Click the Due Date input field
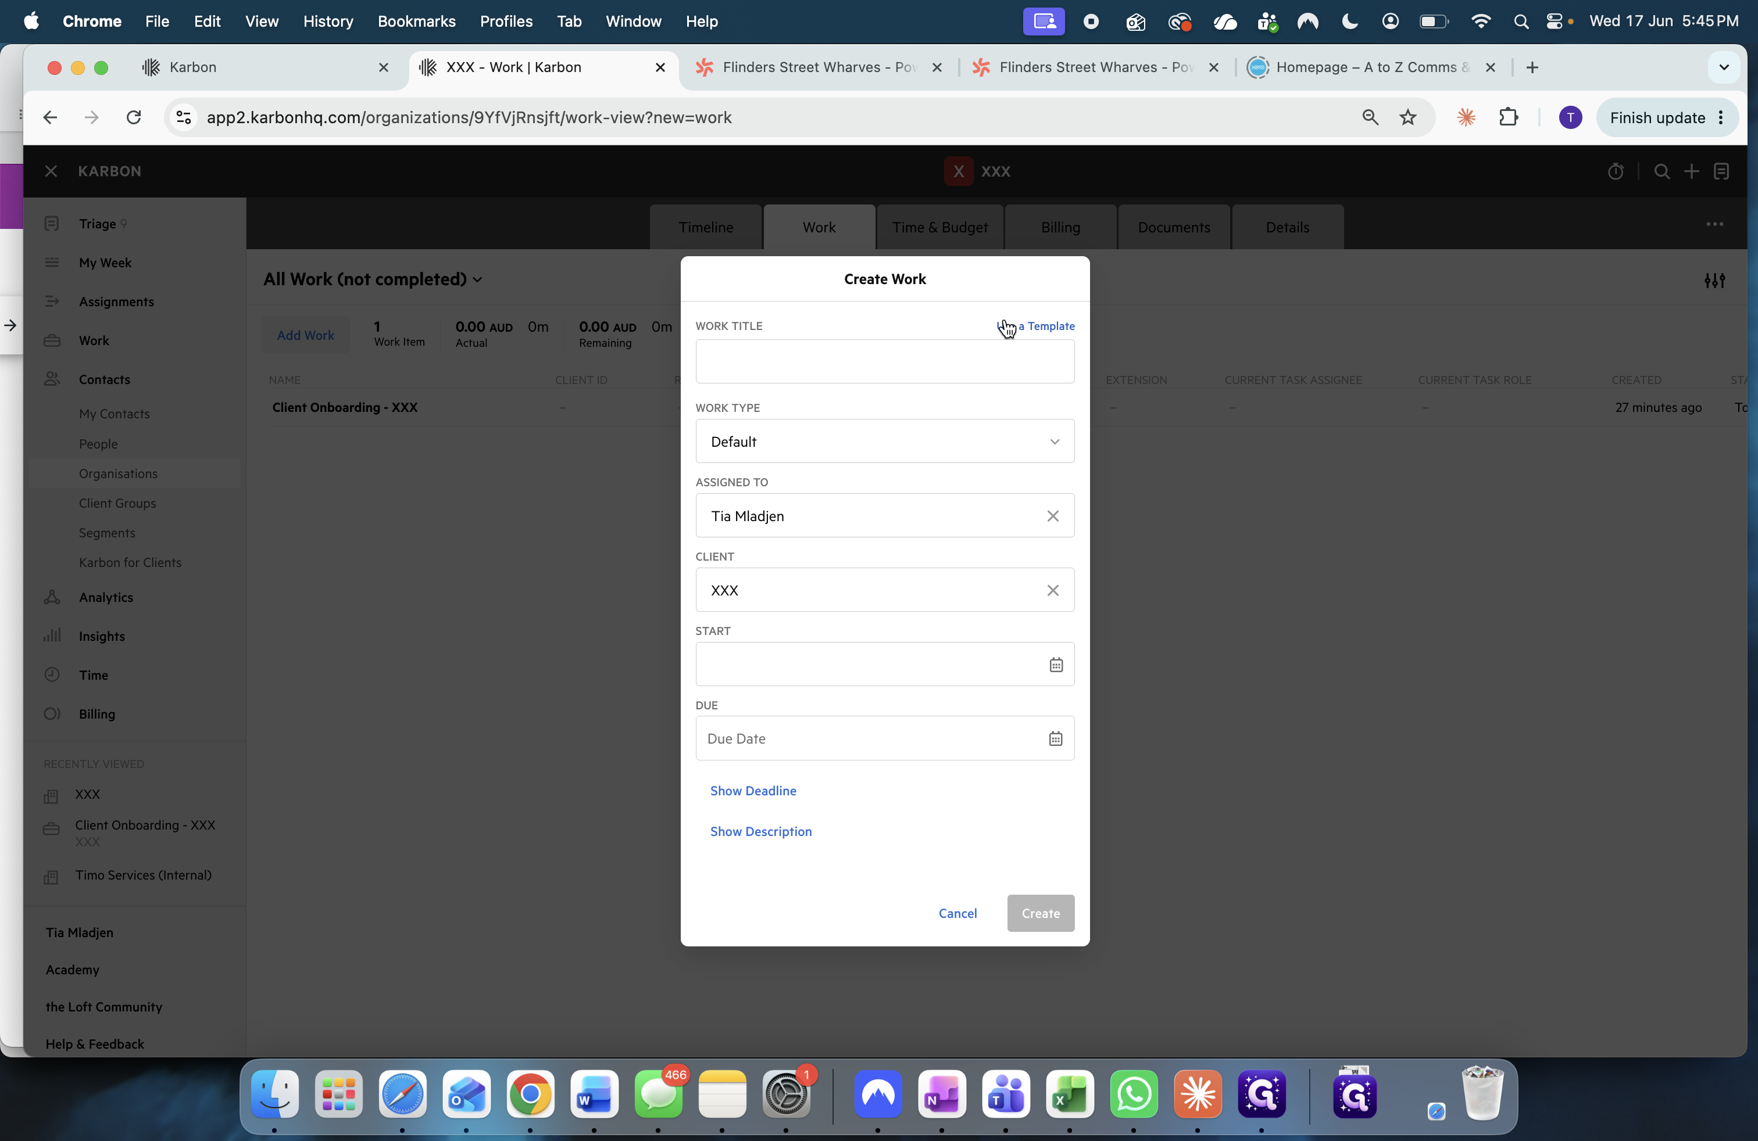The height and width of the screenshot is (1141, 1758). click(x=884, y=739)
